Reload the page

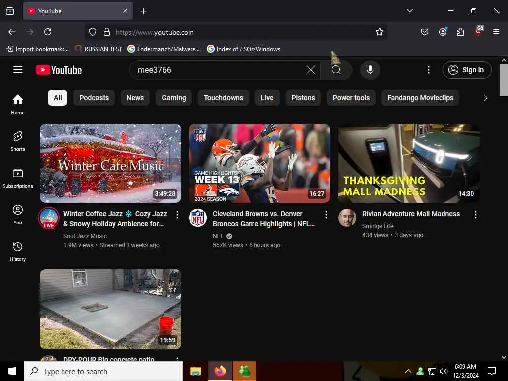pyautogui.click(x=48, y=32)
